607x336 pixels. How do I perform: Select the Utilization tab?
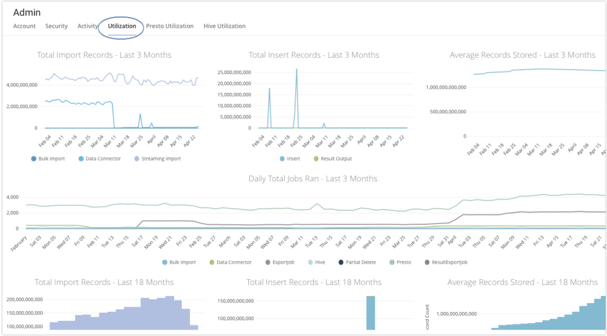point(122,26)
